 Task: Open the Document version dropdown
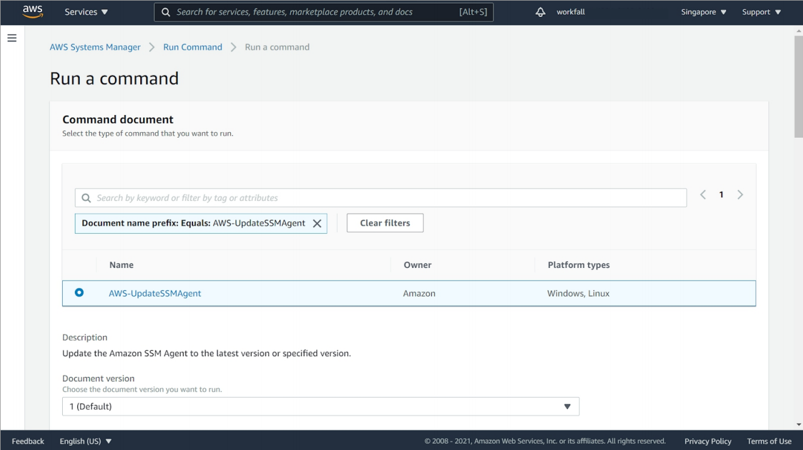[320, 406]
